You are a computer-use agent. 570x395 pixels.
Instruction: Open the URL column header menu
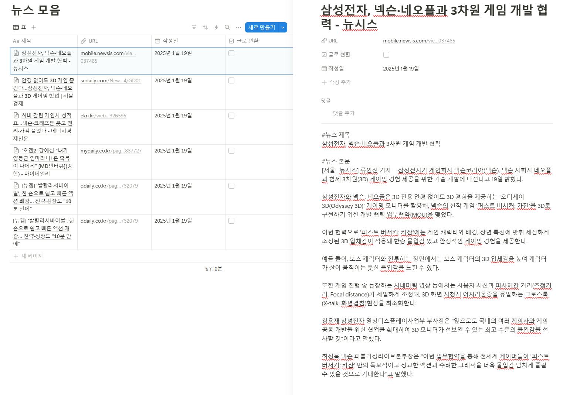(x=114, y=41)
